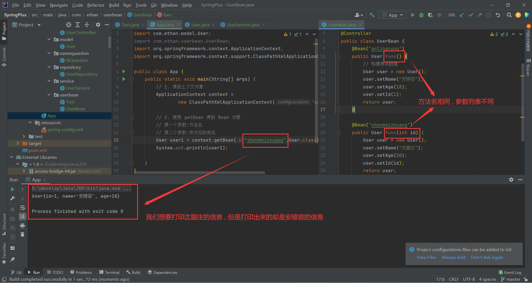Select spring-config.xml in project tree
The width and height of the screenshot is (532, 283).
[65, 129]
